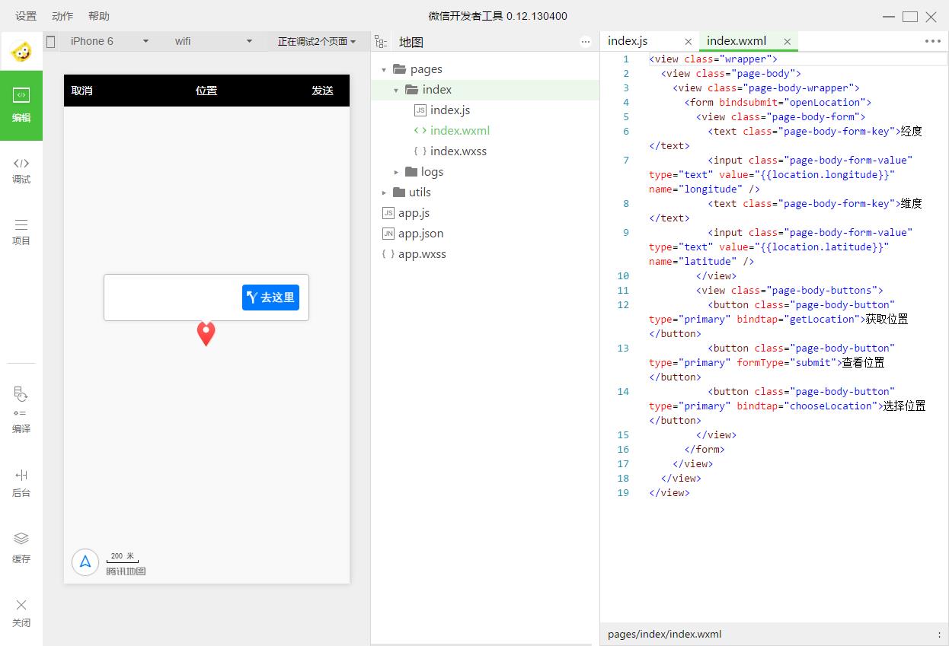This screenshot has width=949, height=646.
Task: Open the 正在调试2个页面 dropdown
Action: 317,41
